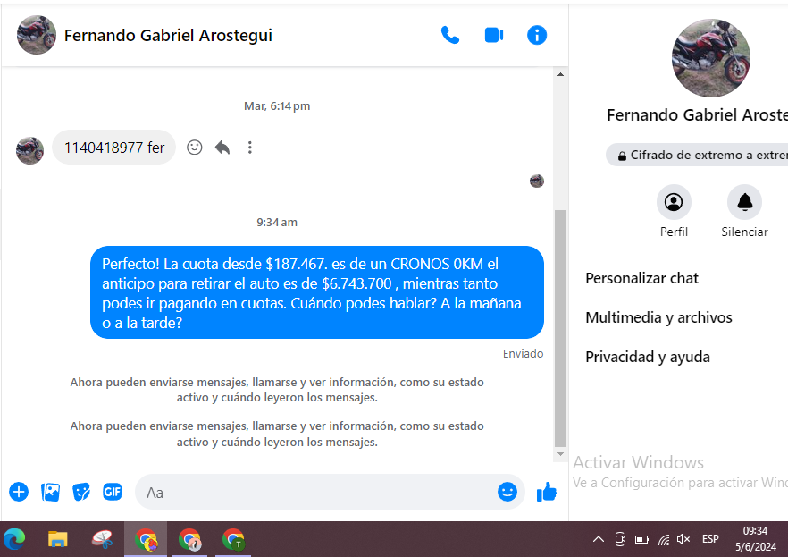
Task: Open File Explorer from the taskbar
Action: [x=58, y=539]
